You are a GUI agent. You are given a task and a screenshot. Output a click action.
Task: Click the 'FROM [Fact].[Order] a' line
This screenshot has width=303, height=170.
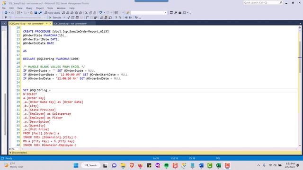point(41,133)
